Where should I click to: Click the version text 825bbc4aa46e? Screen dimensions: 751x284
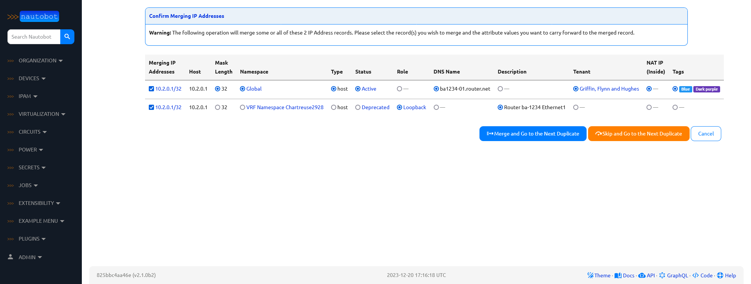click(126, 275)
